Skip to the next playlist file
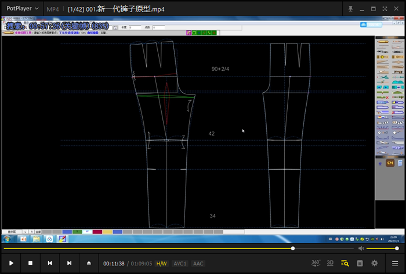Image resolution: width=406 pixels, height=274 pixels. pyautogui.click(x=69, y=263)
